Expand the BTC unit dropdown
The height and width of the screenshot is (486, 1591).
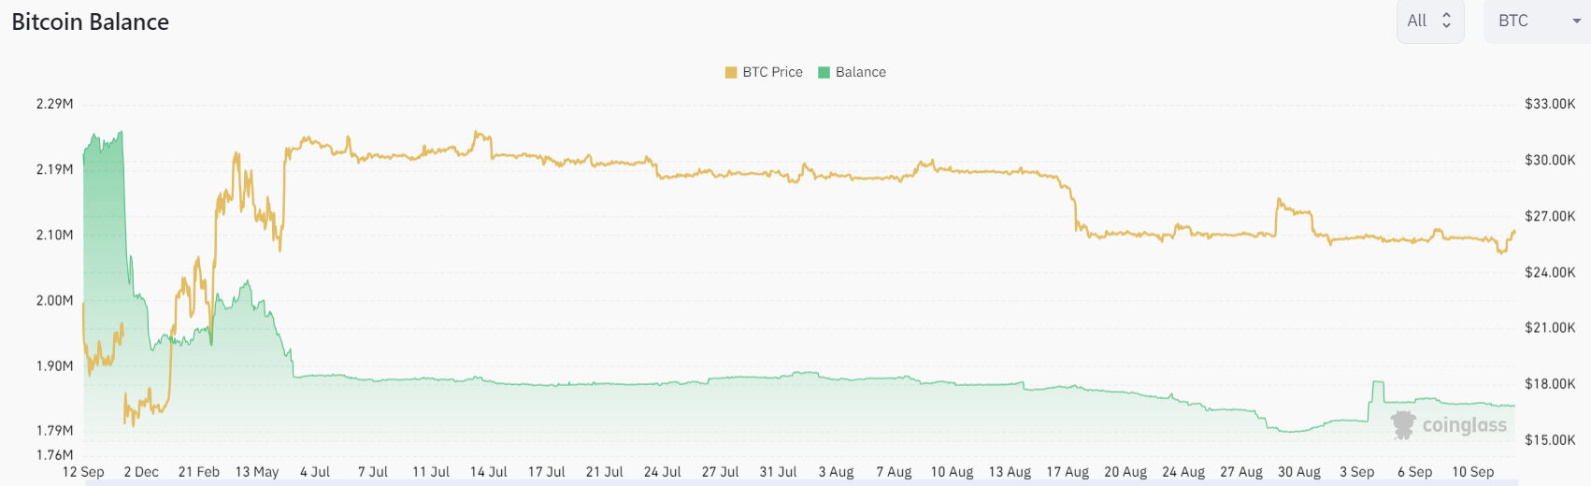click(1536, 21)
